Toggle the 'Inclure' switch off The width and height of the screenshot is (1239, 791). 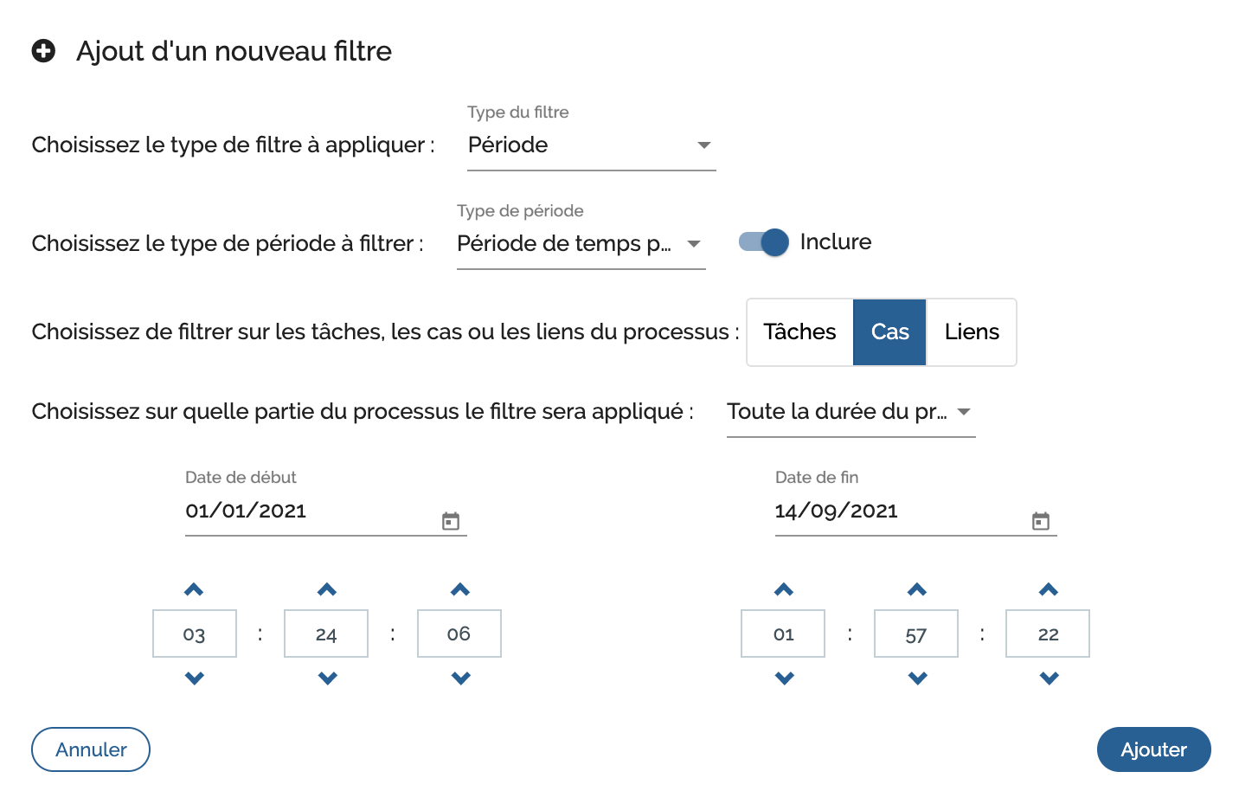click(761, 242)
